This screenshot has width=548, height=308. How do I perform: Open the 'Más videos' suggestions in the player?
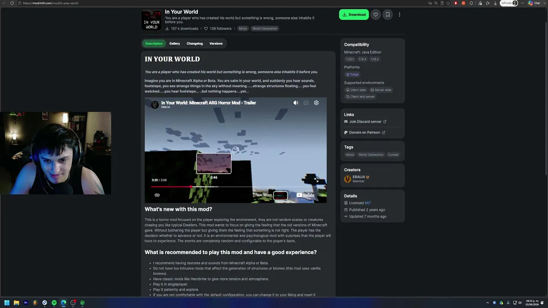(272, 195)
